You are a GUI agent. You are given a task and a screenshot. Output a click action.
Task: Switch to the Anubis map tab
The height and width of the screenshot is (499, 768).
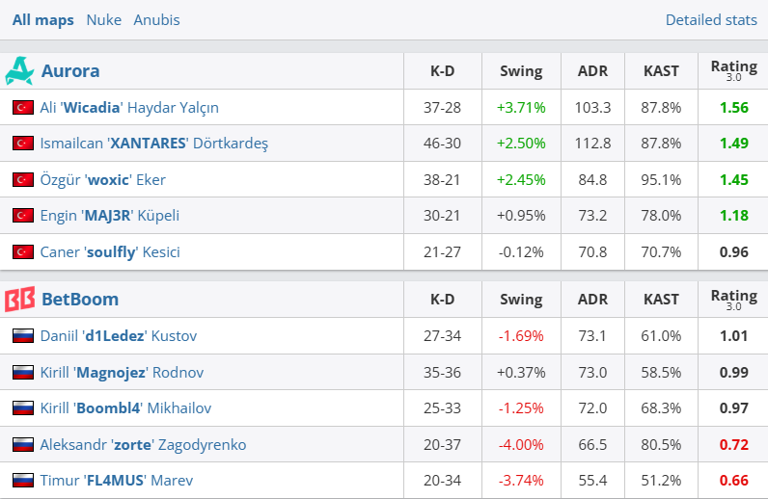pos(156,20)
